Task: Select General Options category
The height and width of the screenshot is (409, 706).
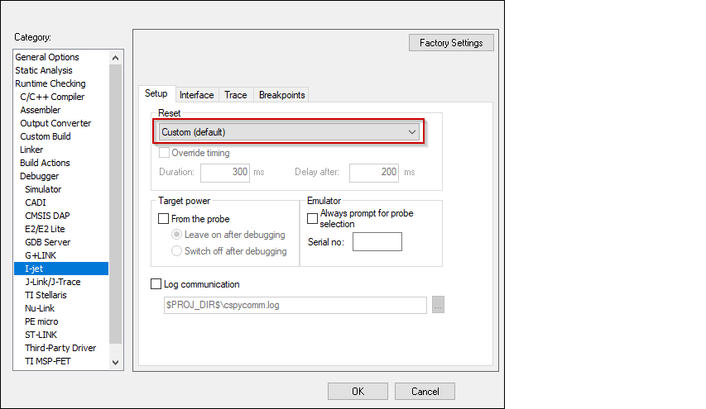Action: [x=47, y=57]
